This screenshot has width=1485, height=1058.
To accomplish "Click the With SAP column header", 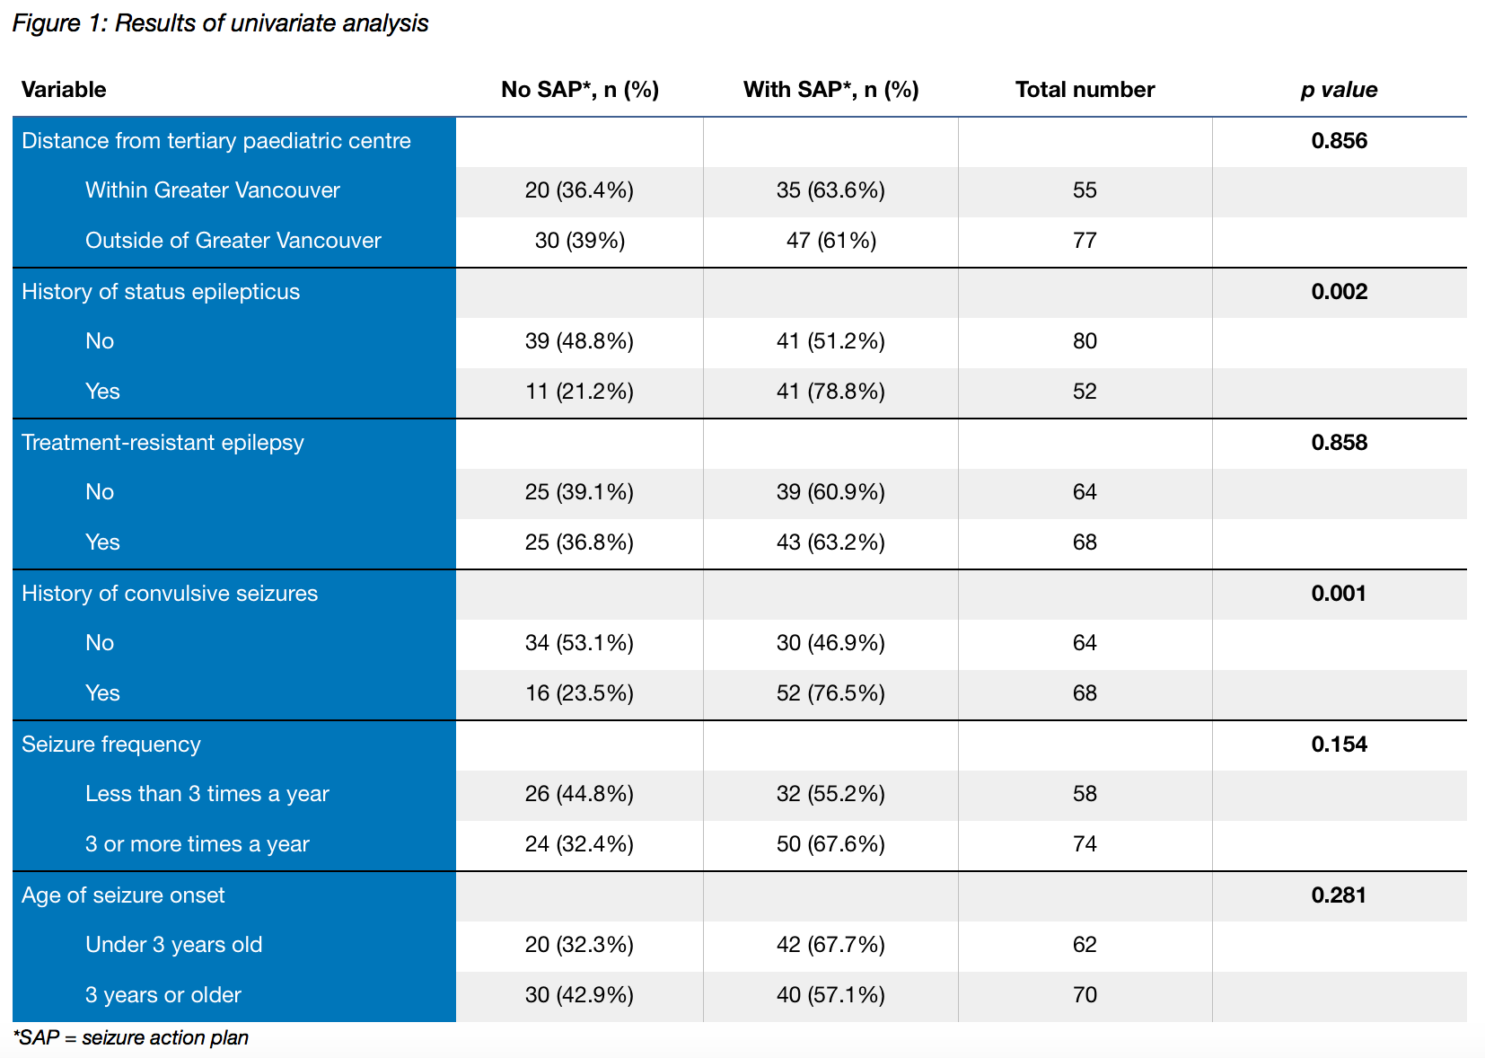I will 830,90.
